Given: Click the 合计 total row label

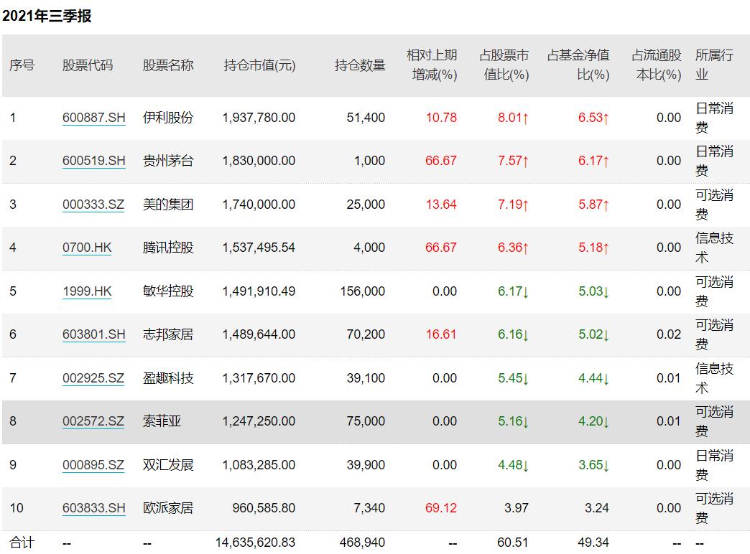Looking at the screenshot, I should (22, 543).
